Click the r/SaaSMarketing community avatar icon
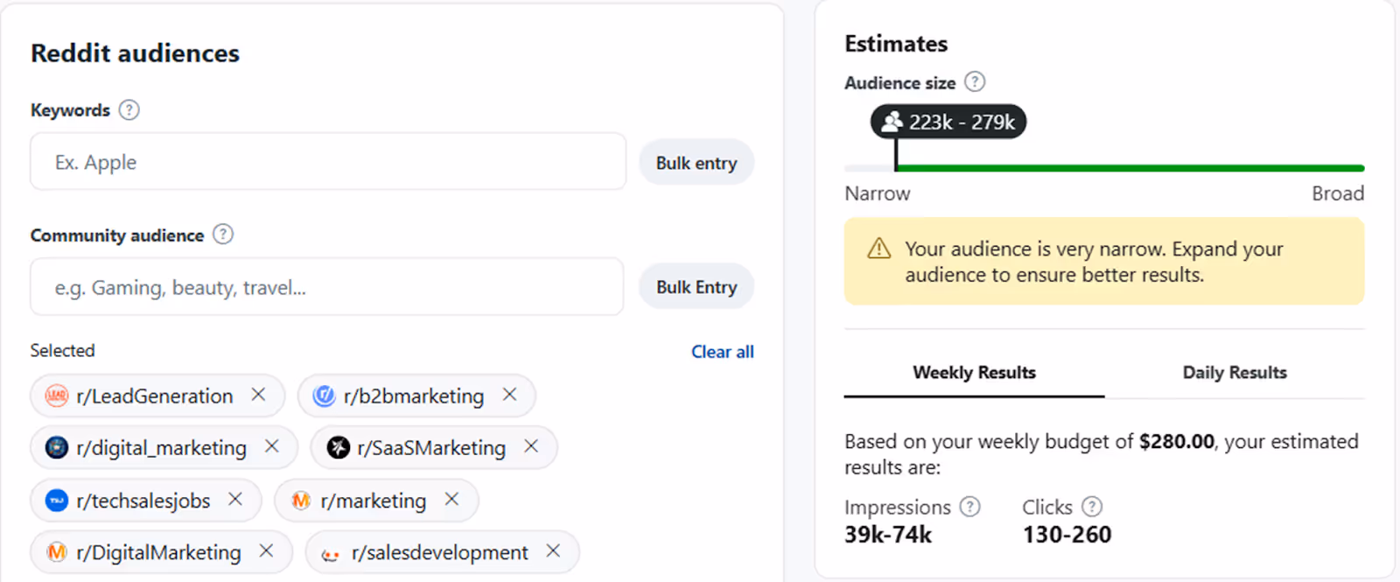 [x=339, y=448]
